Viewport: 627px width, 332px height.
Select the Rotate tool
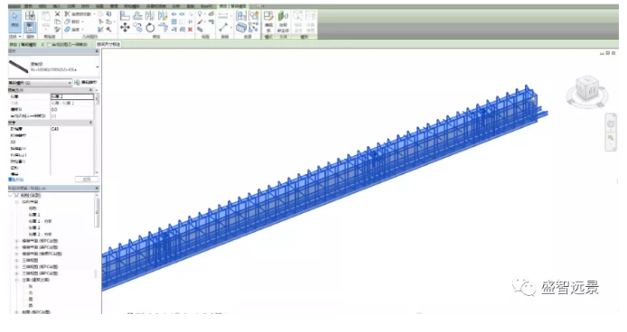(150, 28)
